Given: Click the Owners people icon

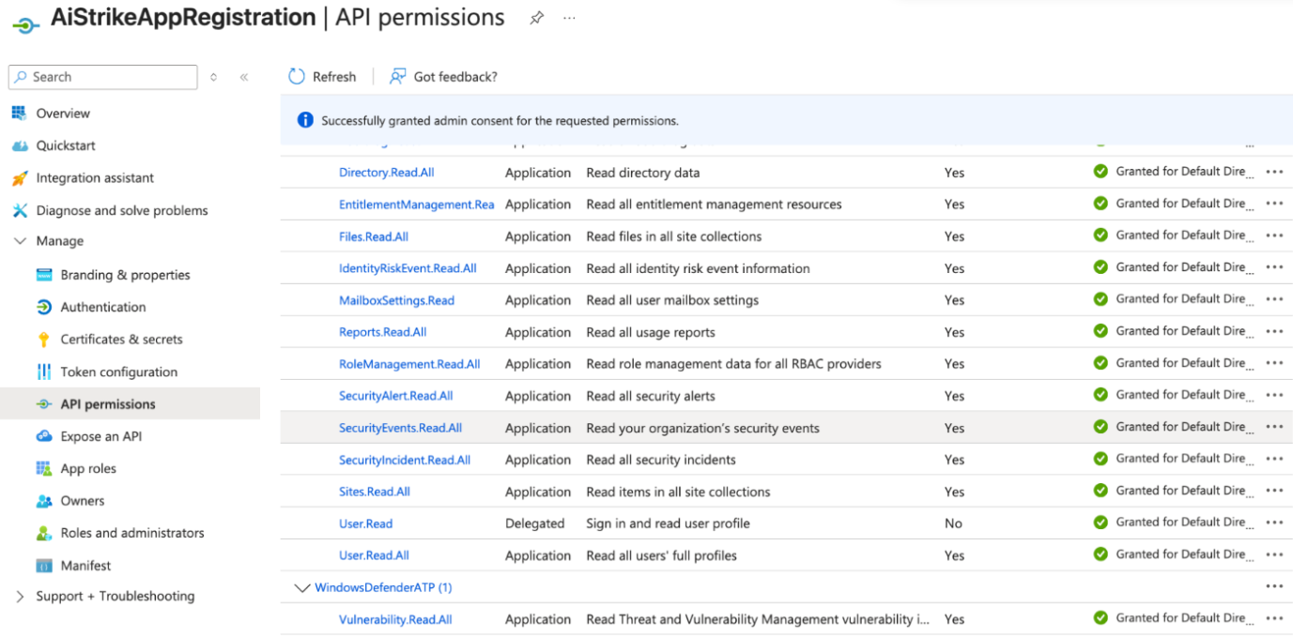Looking at the screenshot, I should [x=43, y=501].
